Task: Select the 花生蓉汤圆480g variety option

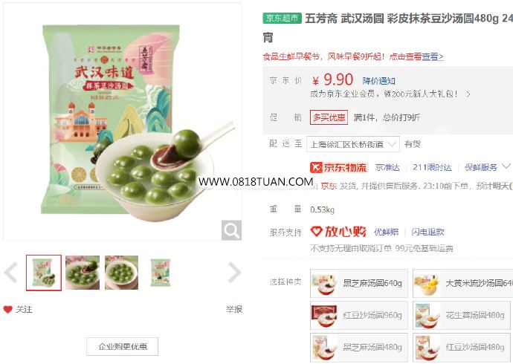Action: pos(461,315)
